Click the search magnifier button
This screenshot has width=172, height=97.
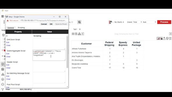(79, 22)
